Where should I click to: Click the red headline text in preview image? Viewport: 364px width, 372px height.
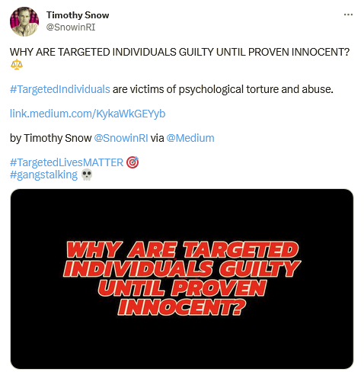[182, 278]
